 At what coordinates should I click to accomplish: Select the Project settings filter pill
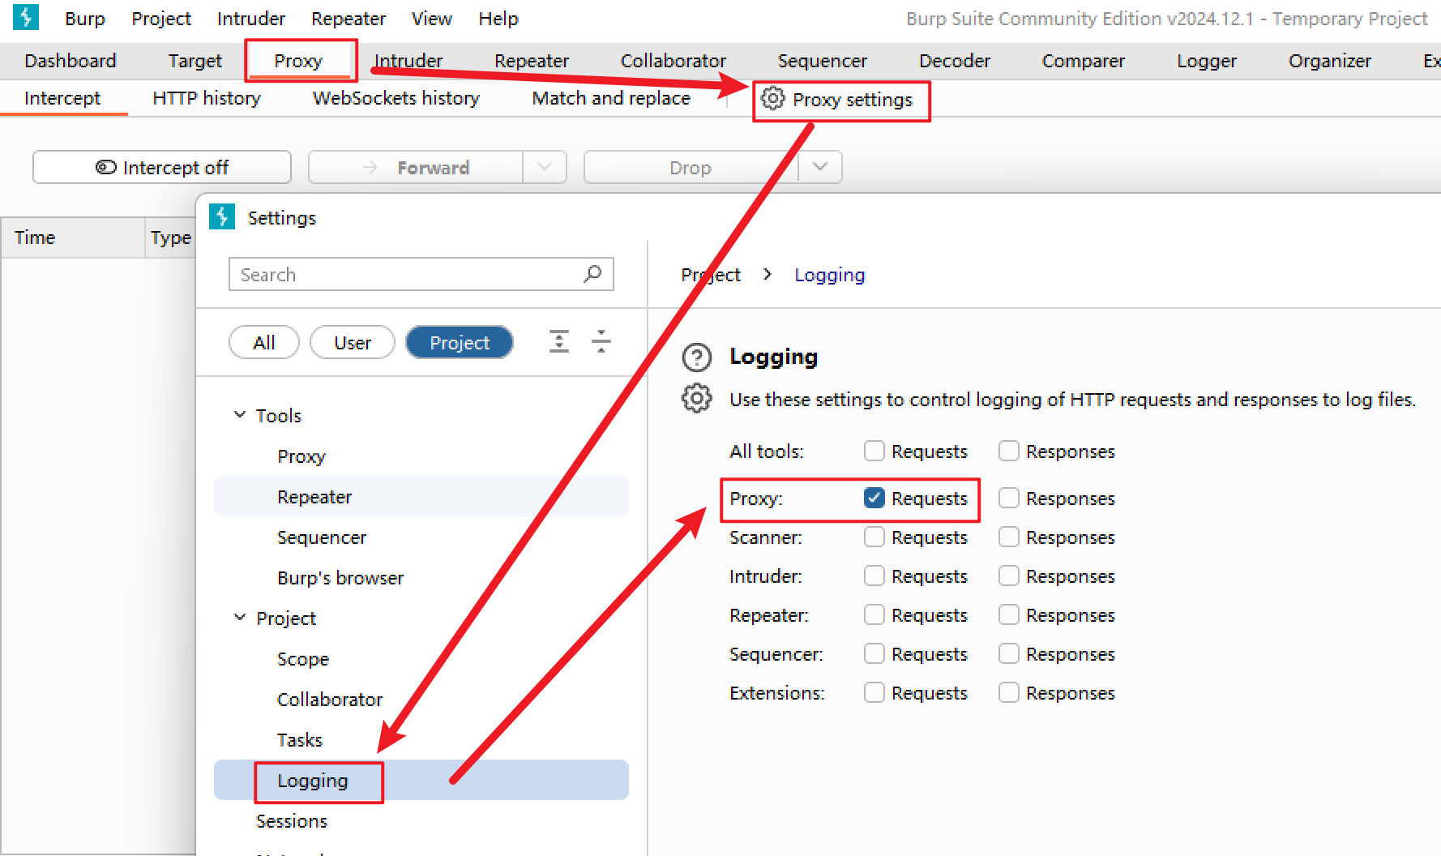pos(460,342)
